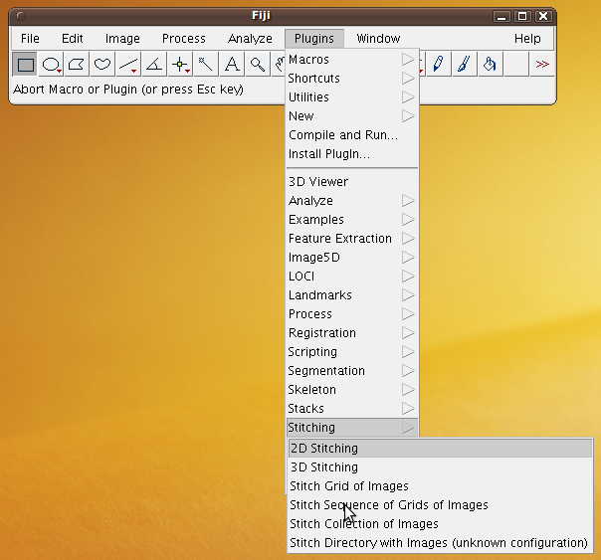Viewport: 601px width, 560px height.
Task: Select the Wand tracing tool
Action: tap(206, 64)
